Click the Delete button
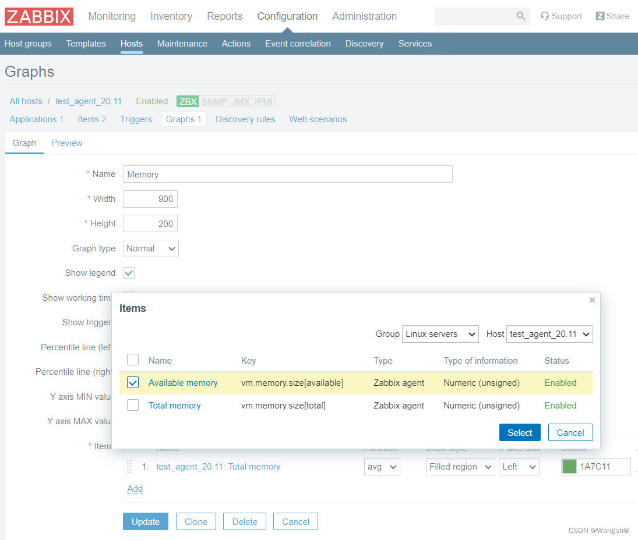This screenshot has width=638, height=540. click(x=245, y=522)
